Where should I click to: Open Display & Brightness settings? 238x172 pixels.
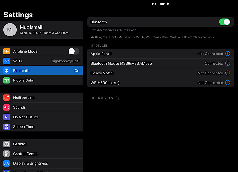41,163
